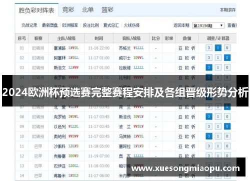Open the 欧洲赔率 link
This screenshot has height=181, width=250.
click(x=70, y=25)
